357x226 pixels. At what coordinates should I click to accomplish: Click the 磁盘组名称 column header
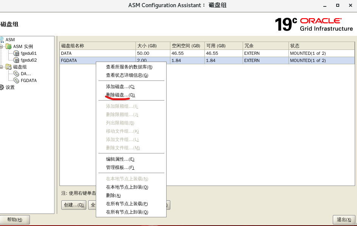point(98,46)
